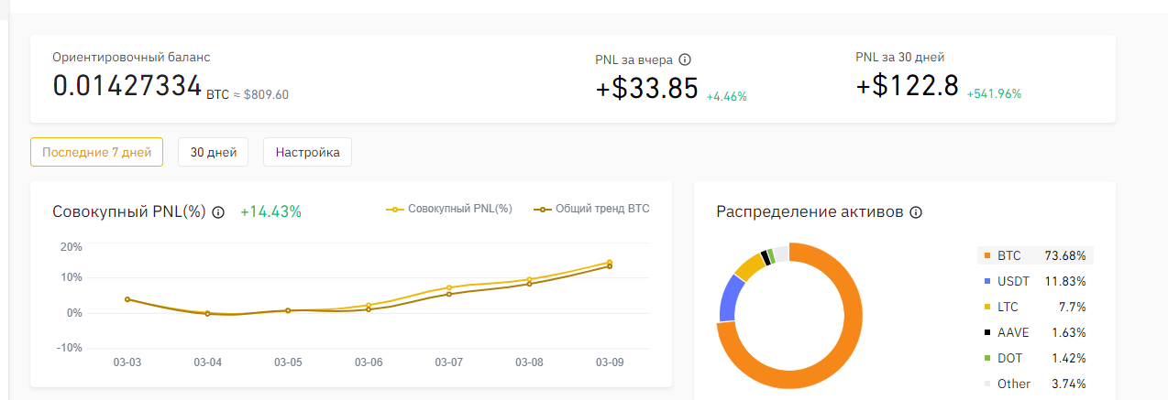The width and height of the screenshot is (1168, 400).
Task: Click the 0.01427334 BTC balance value
Action: [127, 86]
